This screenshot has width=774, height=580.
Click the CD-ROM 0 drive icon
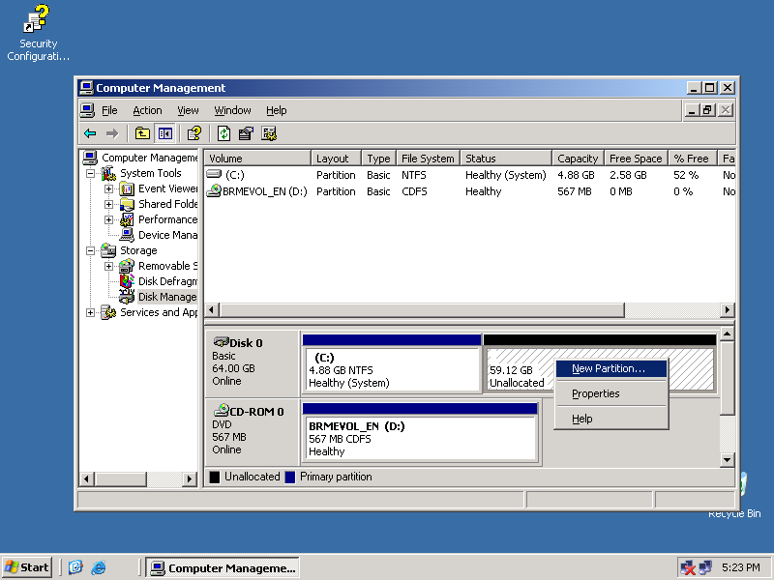[222, 410]
